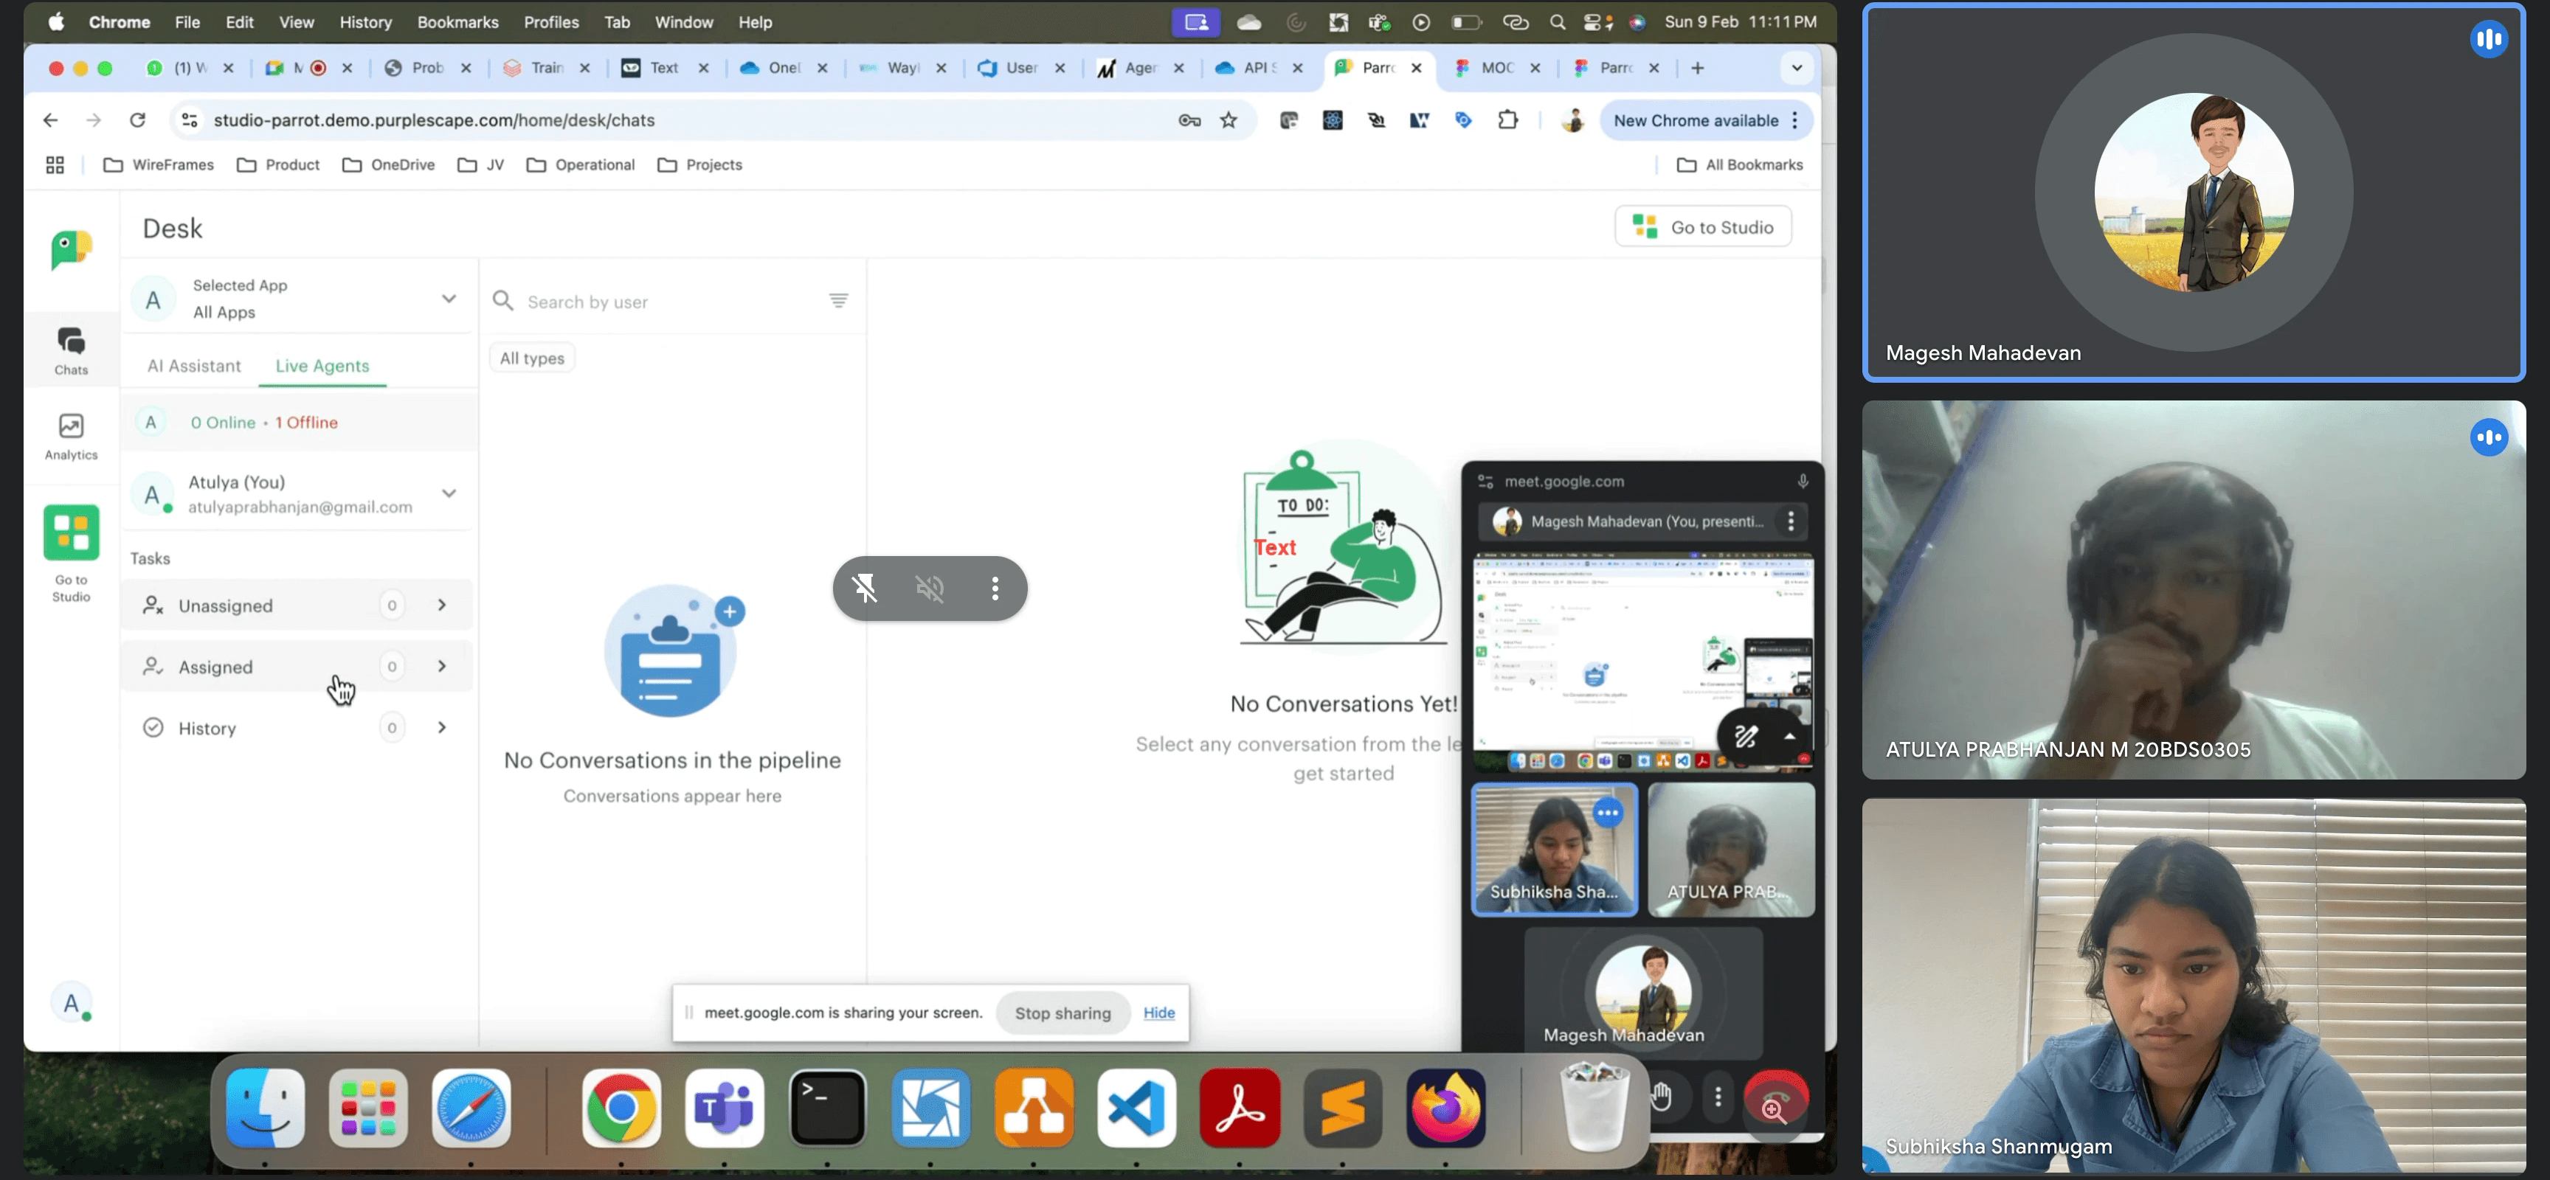Image resolution: width=2550 pixels, height=1180 pixels.
Task: Click the unpin icon on floating toolbar
Action: click(x=864, y=589)
